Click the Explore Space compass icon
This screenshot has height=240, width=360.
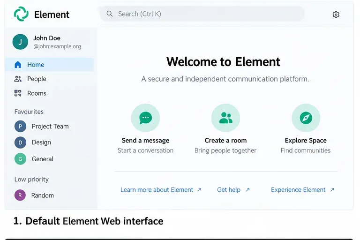(306, 118)
